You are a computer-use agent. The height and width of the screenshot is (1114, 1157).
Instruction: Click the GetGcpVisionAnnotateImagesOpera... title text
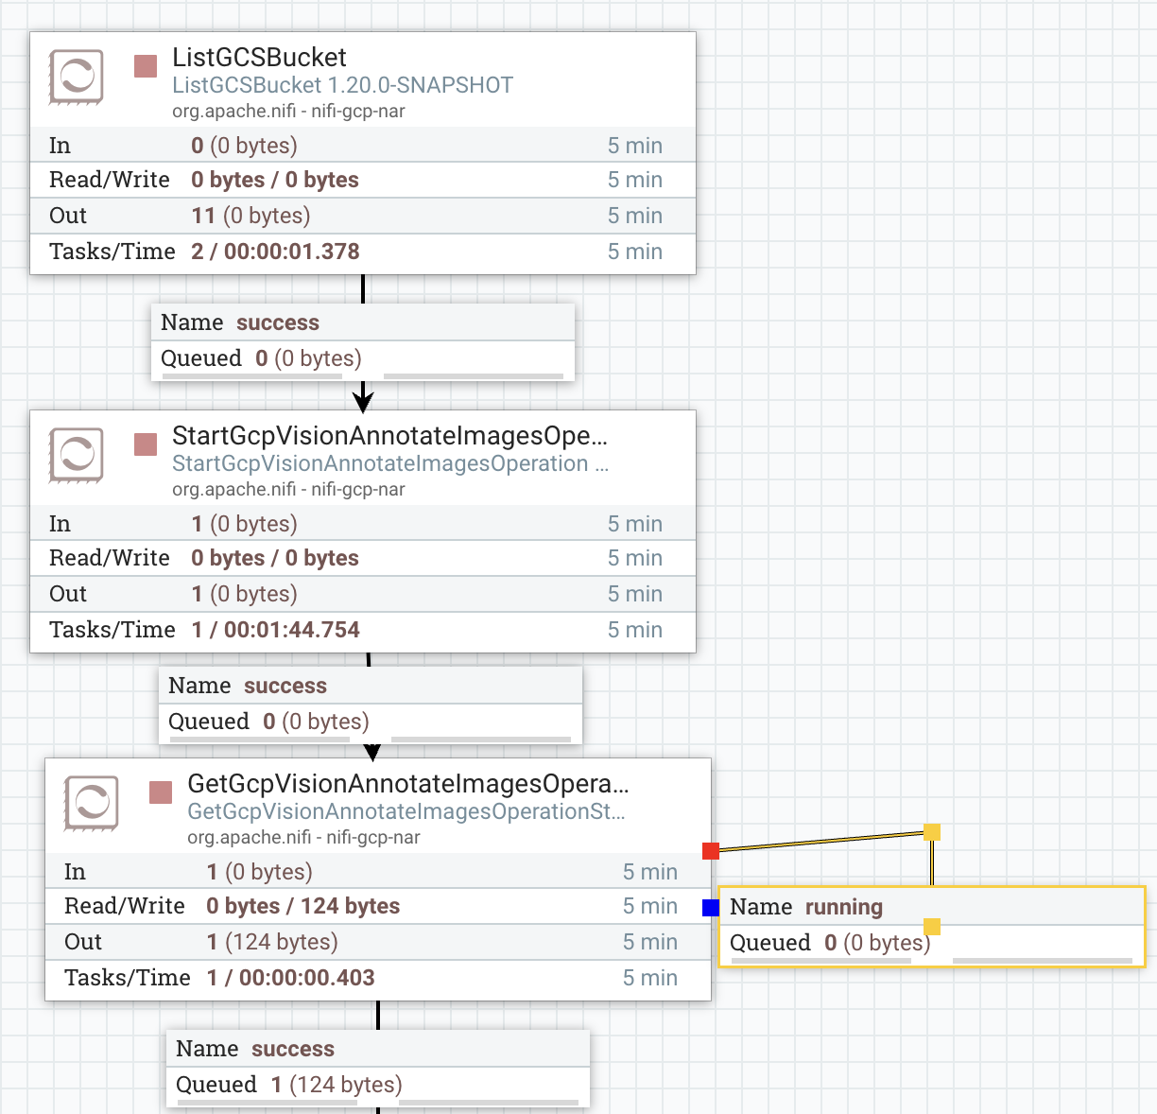[x=407, y=784]
